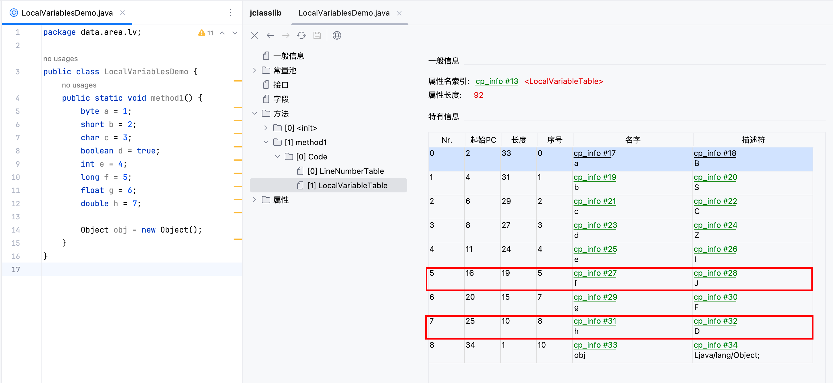Click line number 17 in gutter
Screen dimensions: 833x383
point(16,269)
